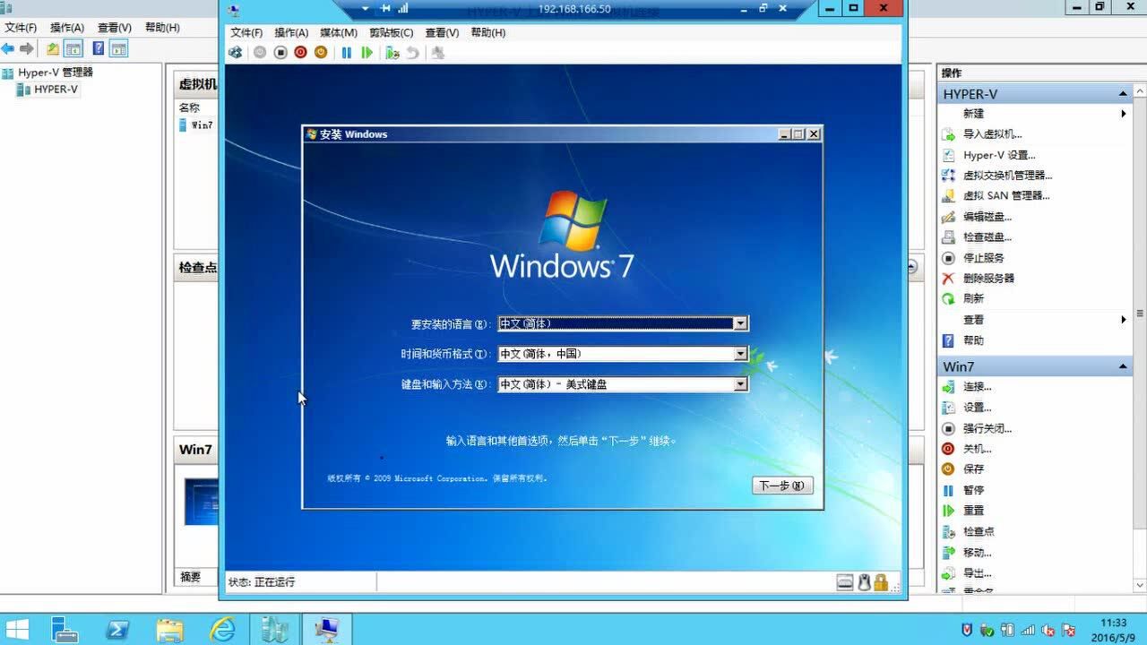Image resolution: width=1147 pixels, height=645 pixels.
Task: Click the Revert toolbar icon
Action: click(x=412, y=53)
